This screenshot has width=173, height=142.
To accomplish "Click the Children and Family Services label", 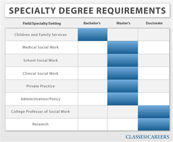I will coord(41,35).
